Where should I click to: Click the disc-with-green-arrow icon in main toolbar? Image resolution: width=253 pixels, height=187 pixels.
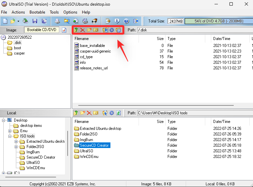coord(76,21)
